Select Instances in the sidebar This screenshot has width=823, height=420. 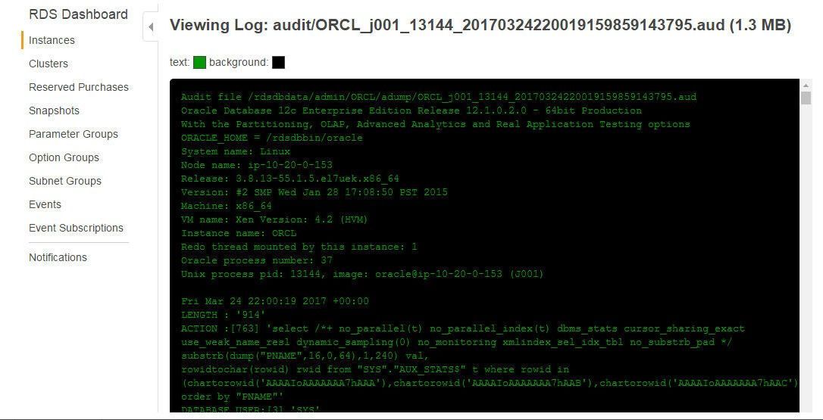click(x=52, y=40)
